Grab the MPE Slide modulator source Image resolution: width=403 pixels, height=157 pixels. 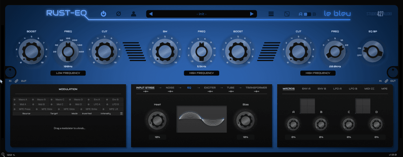click(46, 109)
